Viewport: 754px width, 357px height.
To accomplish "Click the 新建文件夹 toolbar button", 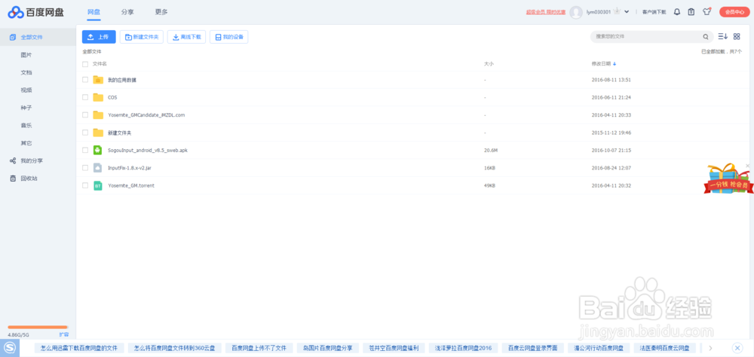I will tap(142, 37).
